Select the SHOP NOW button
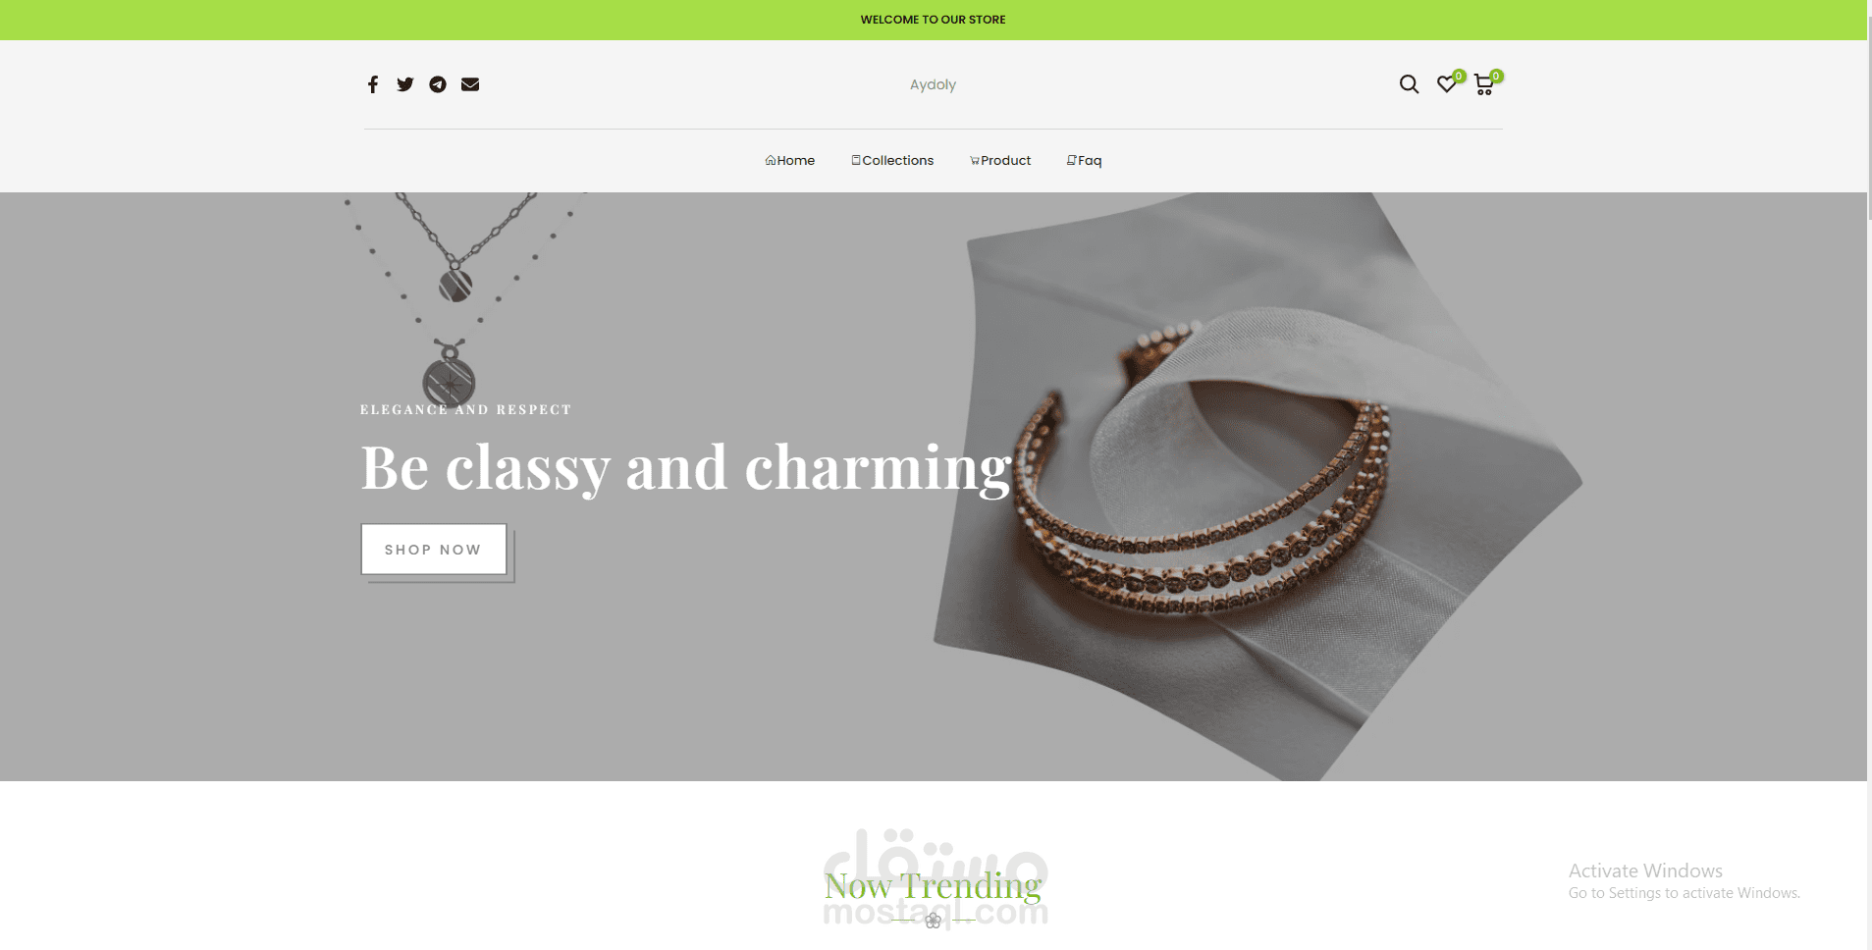Screen dimensions: 1872x950 (x=434, y=550)
